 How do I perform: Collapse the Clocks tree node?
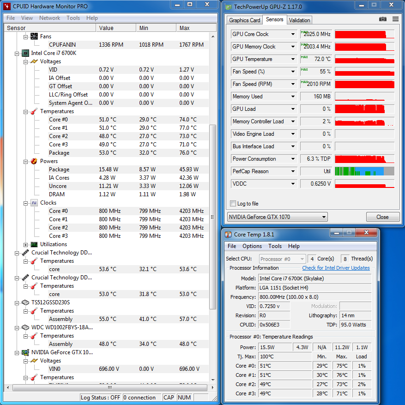[x=25, y=203]
